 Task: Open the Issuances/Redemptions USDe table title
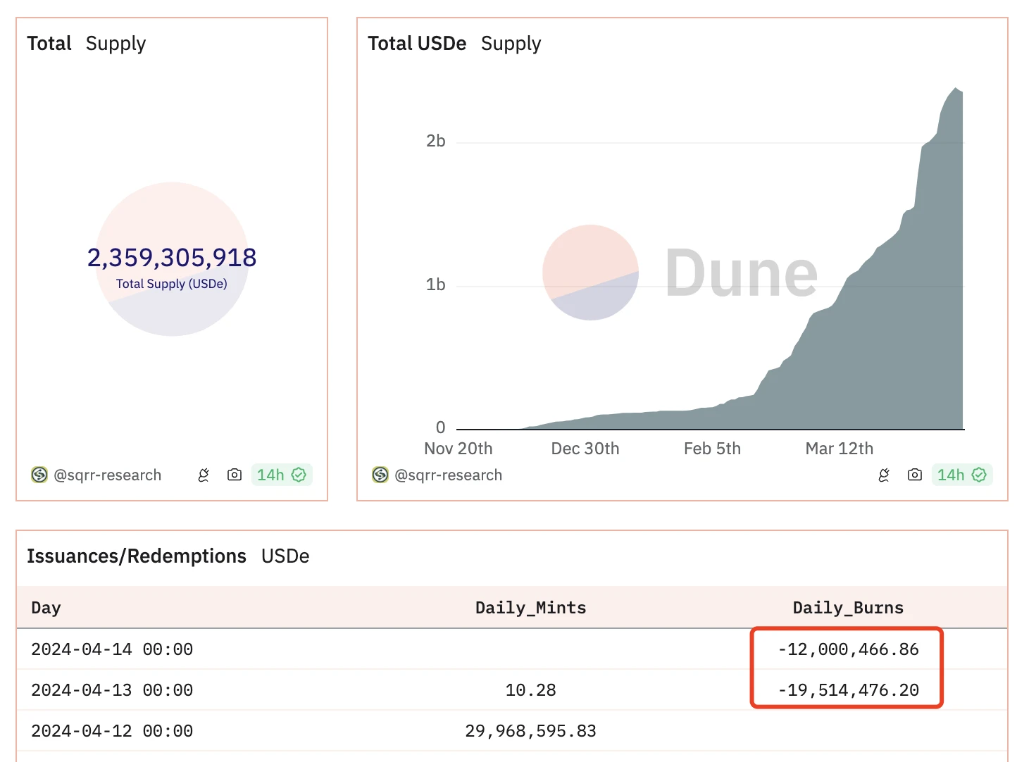pyautogui.click(x=168, y=556)
